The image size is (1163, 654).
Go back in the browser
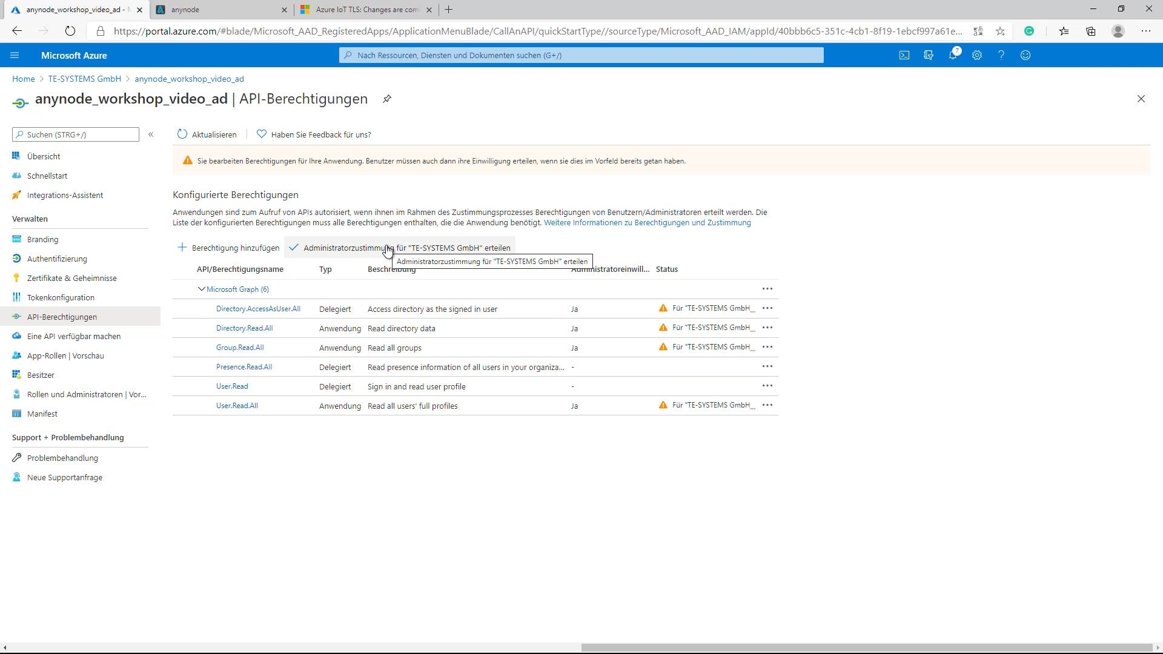(x=17, y=31)
